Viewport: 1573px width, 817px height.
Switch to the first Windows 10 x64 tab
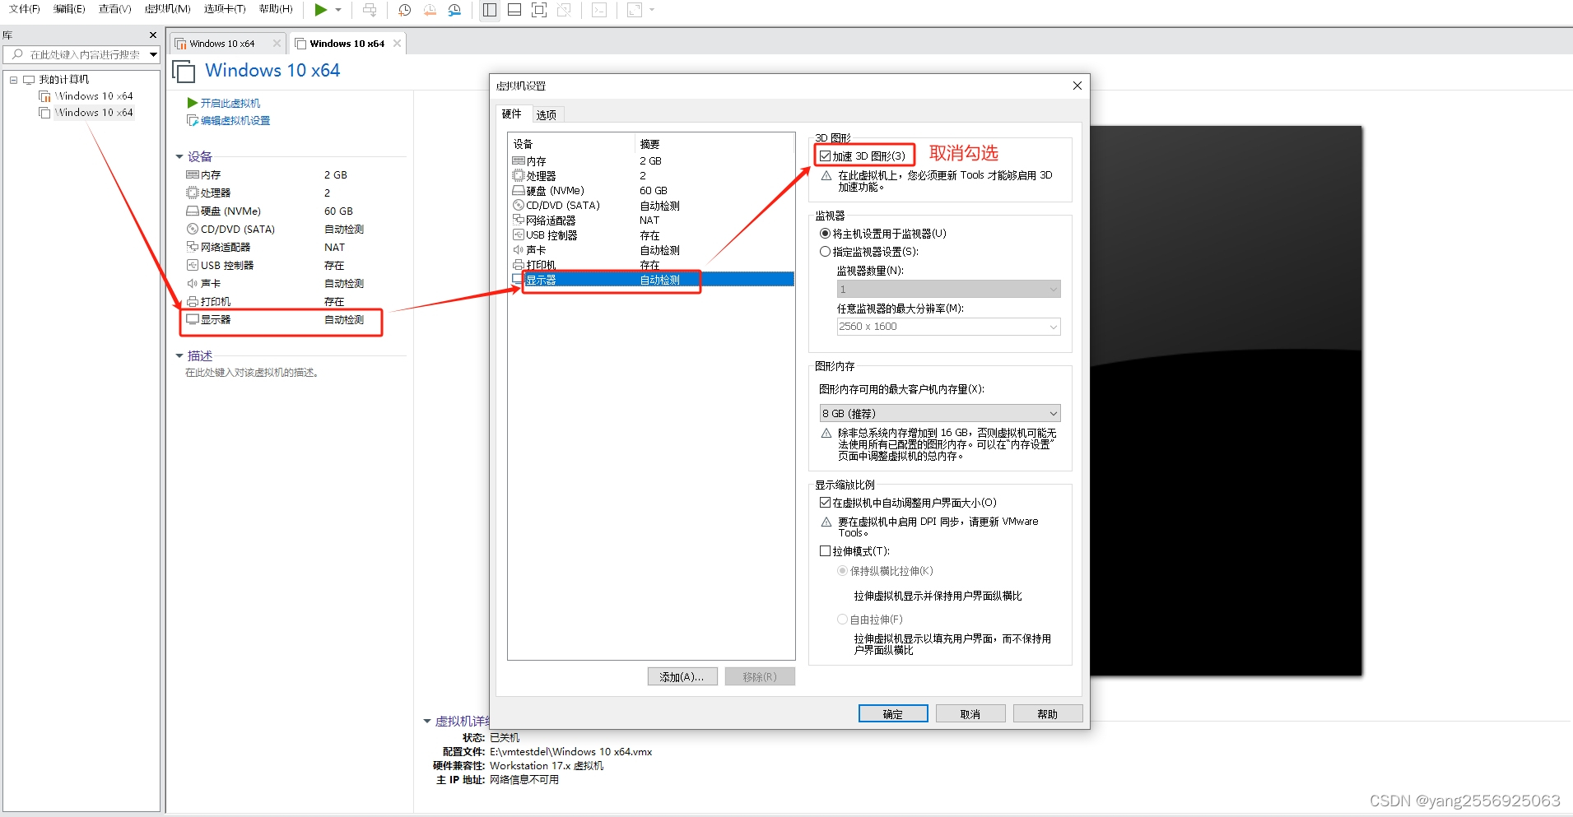point(221,44)
